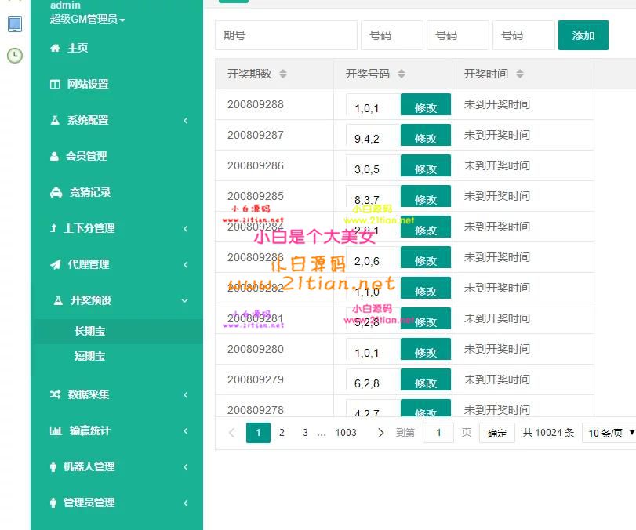This screenshot has width=636, height=530.
Task: Expand 管理员管理 submenu chevron
Action: pyautogui.click(x=185, y=503)
